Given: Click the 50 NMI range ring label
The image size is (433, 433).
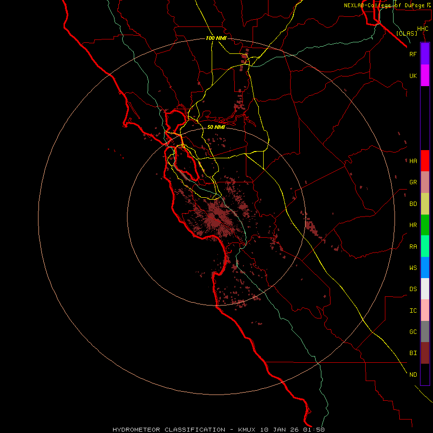Looking at the screenshot, I should tap(216, 127).
